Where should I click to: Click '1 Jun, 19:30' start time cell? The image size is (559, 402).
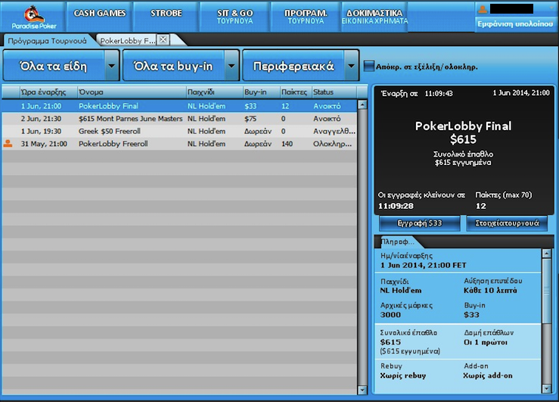pyautogui.click(x=41, y=131)
